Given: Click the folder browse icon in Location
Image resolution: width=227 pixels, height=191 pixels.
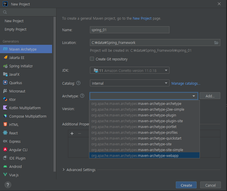Looking at the screenshot, I should pyautogui.click(x=216, y=42).
